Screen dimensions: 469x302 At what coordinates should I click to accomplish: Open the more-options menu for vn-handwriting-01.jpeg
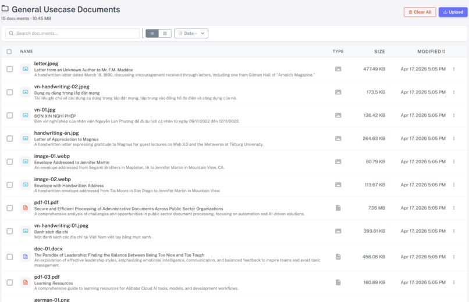pyautogui.click(x=454, y=231)
